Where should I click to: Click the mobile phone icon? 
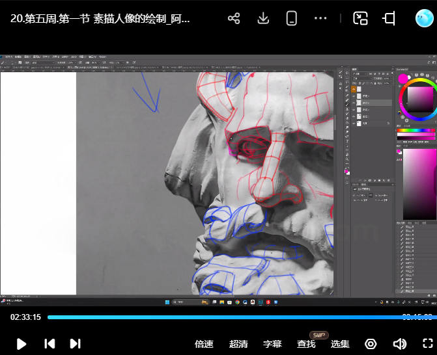(x=291, y=18)
